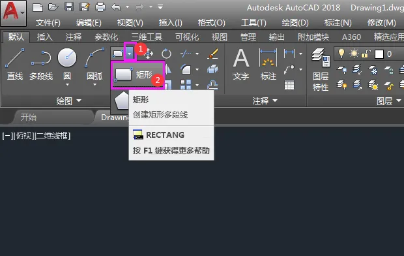The height and width of the screenshot is (256, 404).
Task: Click the Plot printer icon
Action: click(x=100, y=7)
